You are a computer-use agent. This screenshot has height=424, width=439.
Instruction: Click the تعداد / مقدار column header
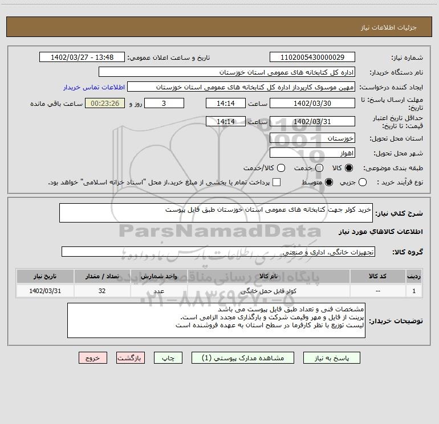tap(102, 276)
